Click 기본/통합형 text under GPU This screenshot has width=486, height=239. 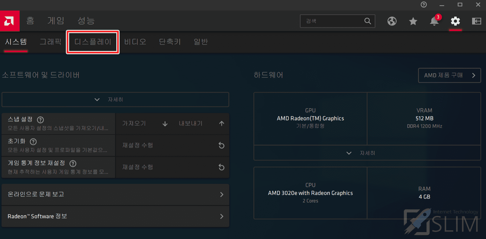pos(311,126)
